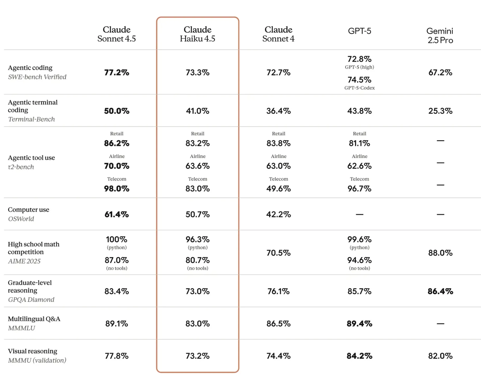Click the GPT-5 column header
This screenshot has height=387, width=481.
(359, 31)
